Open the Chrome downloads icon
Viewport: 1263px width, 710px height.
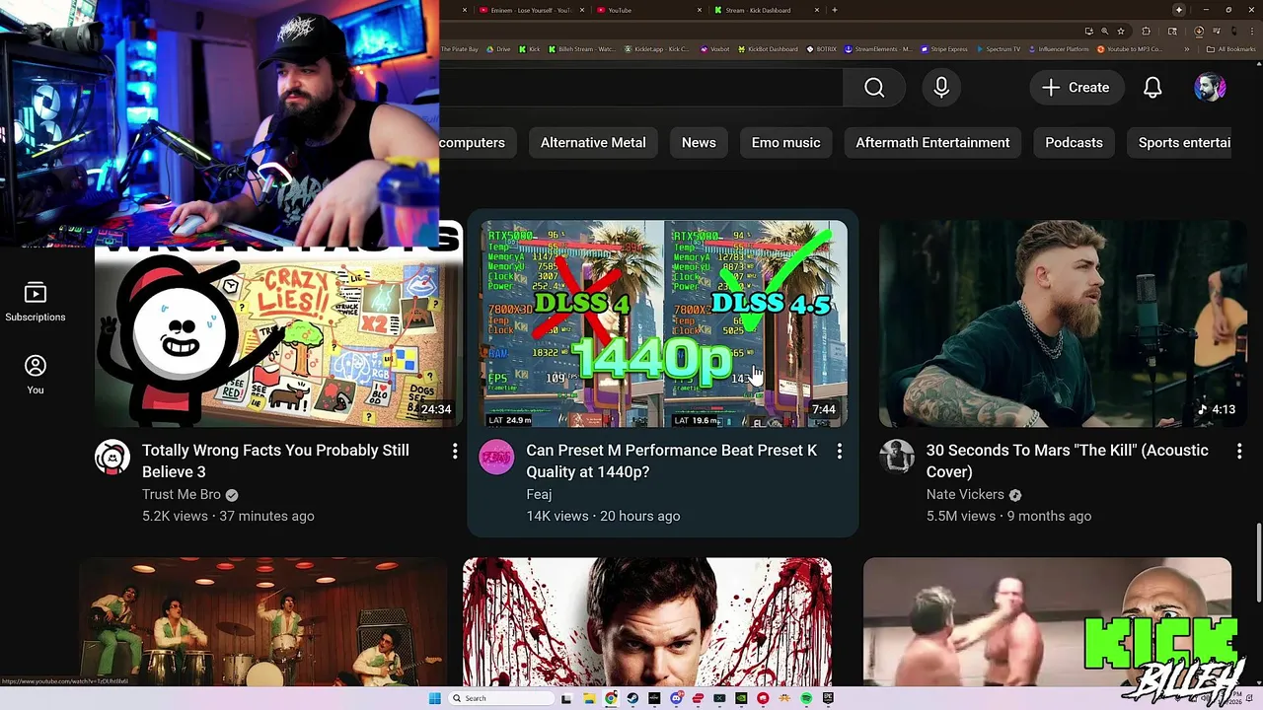coord(1198,31)
